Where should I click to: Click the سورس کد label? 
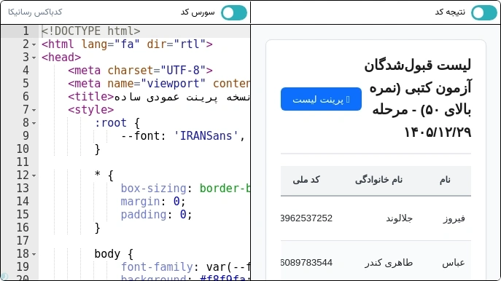tap(198, 12)
